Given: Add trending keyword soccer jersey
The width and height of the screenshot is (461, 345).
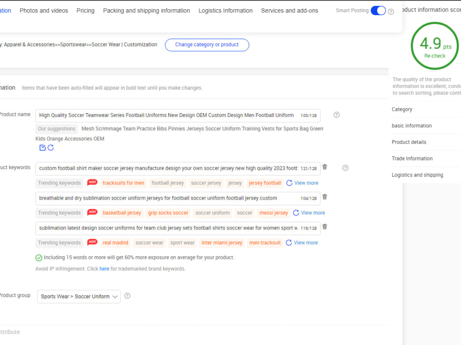Looking at the screenshot, I should (206, 183).
